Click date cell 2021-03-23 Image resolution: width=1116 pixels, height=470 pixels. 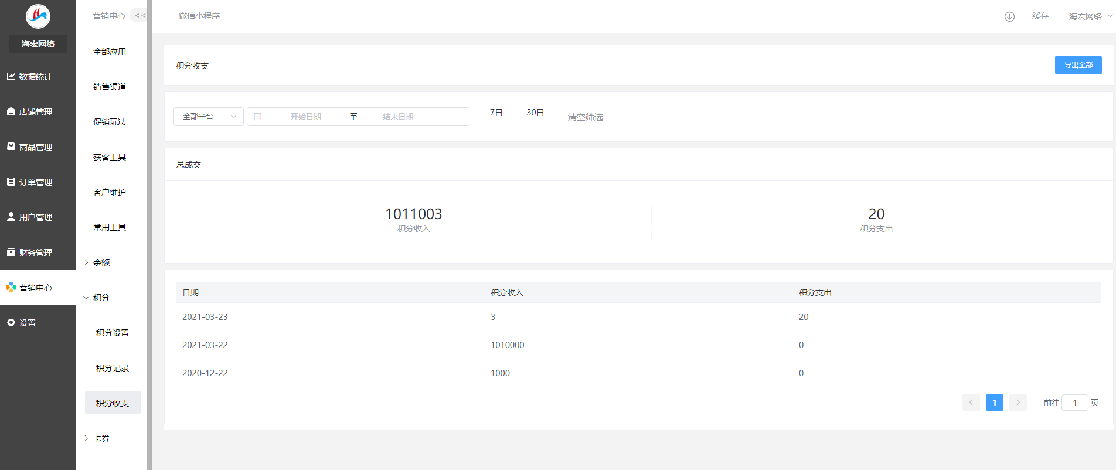[205, 317]
